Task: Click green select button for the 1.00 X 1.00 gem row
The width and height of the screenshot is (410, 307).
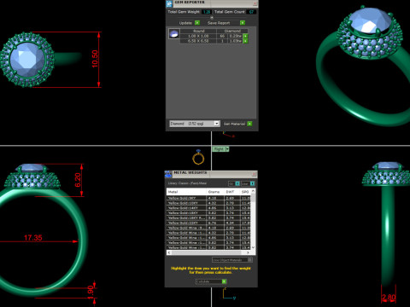Action: coord(245,36)
